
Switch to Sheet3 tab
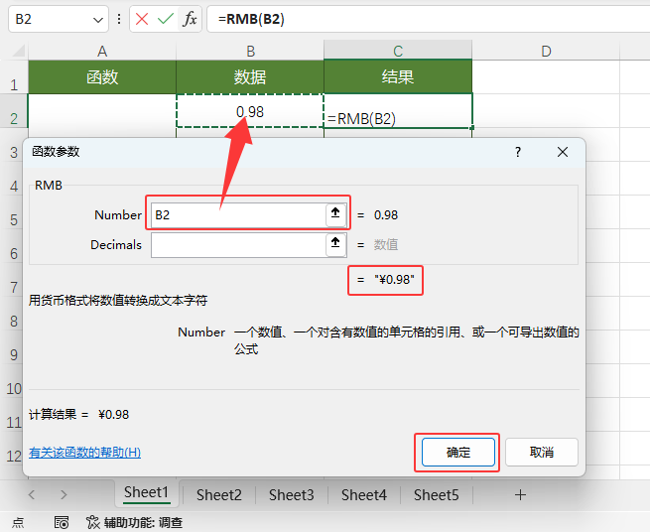pos(292,494)
